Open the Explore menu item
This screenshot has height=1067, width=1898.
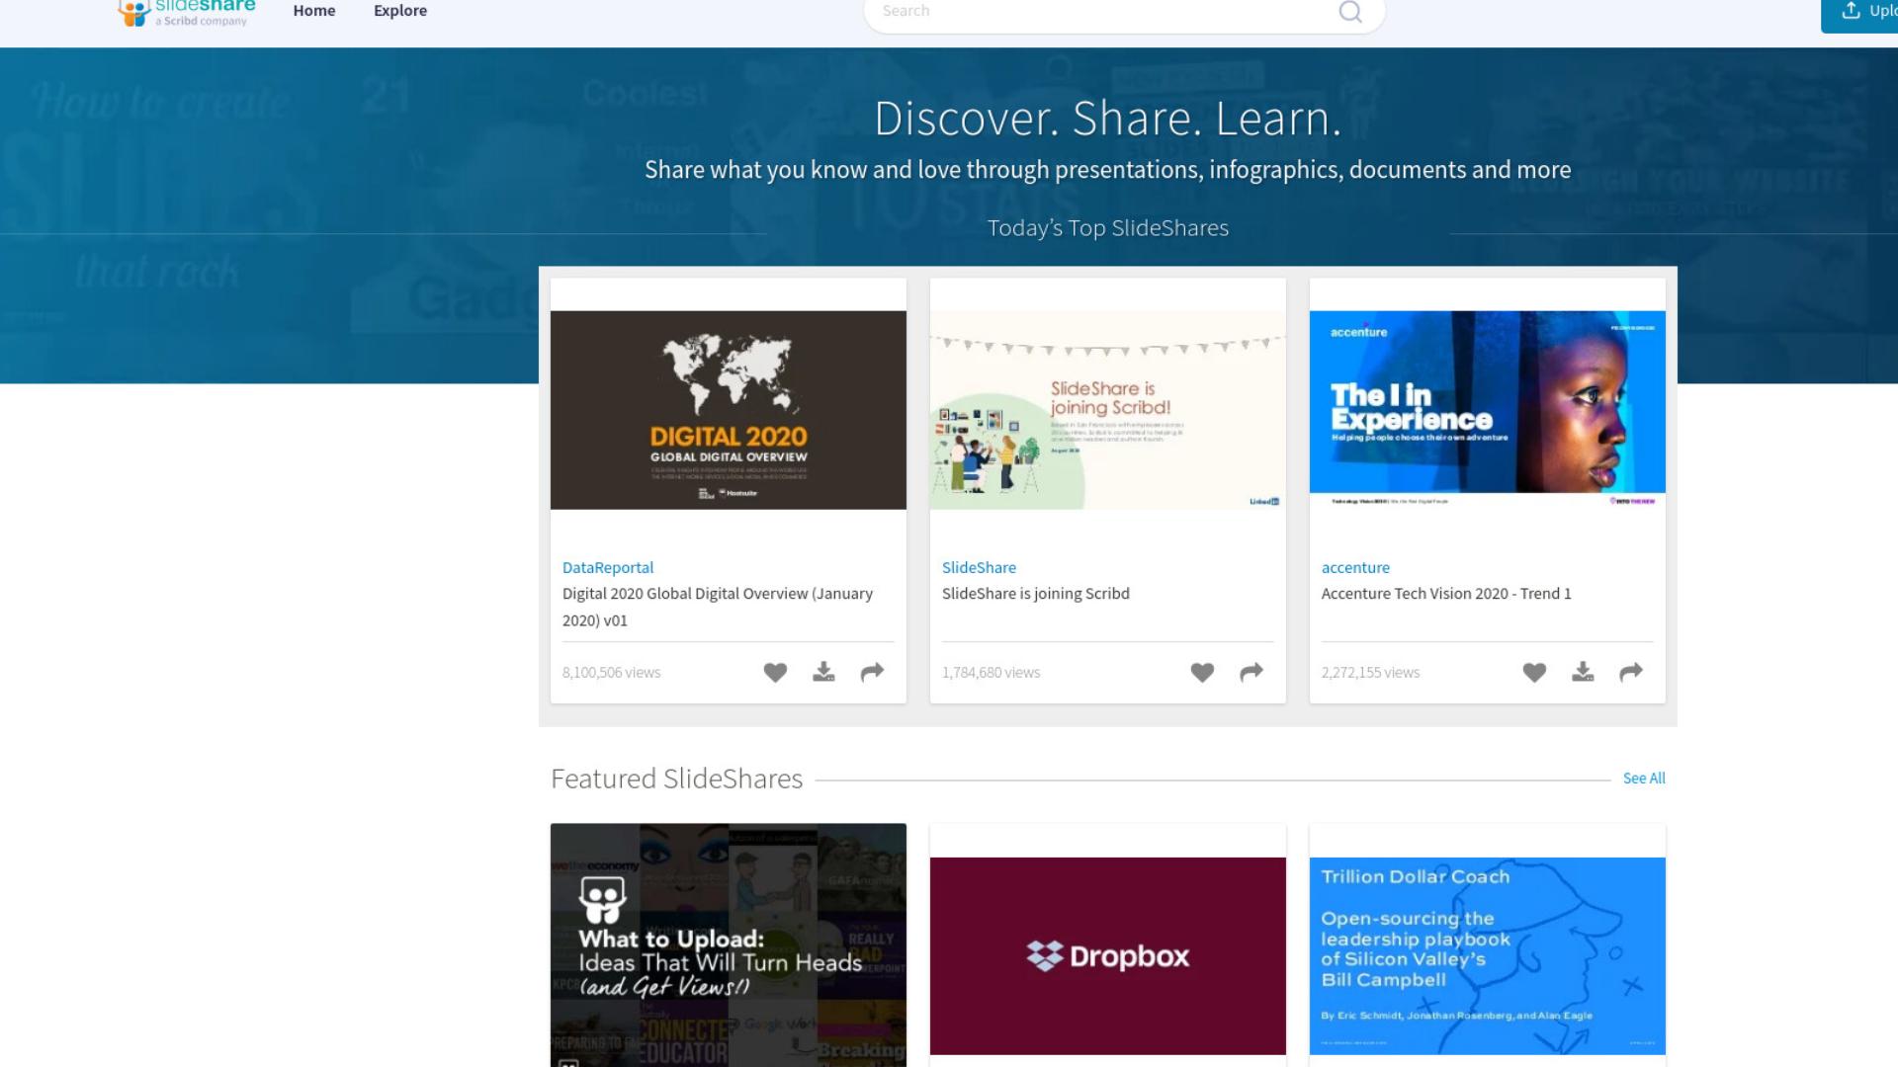[400, 11]
